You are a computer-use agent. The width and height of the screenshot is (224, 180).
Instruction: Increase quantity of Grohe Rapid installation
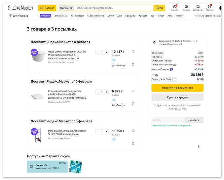click(106, 131)
